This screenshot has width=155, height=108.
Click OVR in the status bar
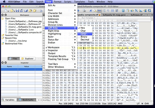(x=147, y=104)
